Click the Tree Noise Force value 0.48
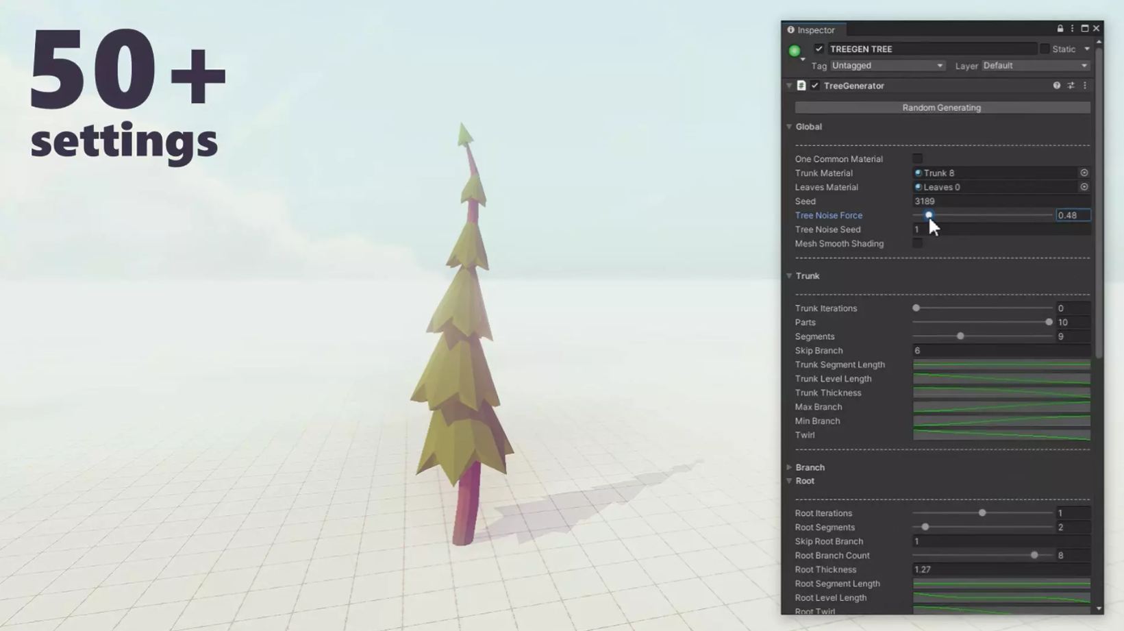This screenshot has height=631, width=1124. 1073,215
